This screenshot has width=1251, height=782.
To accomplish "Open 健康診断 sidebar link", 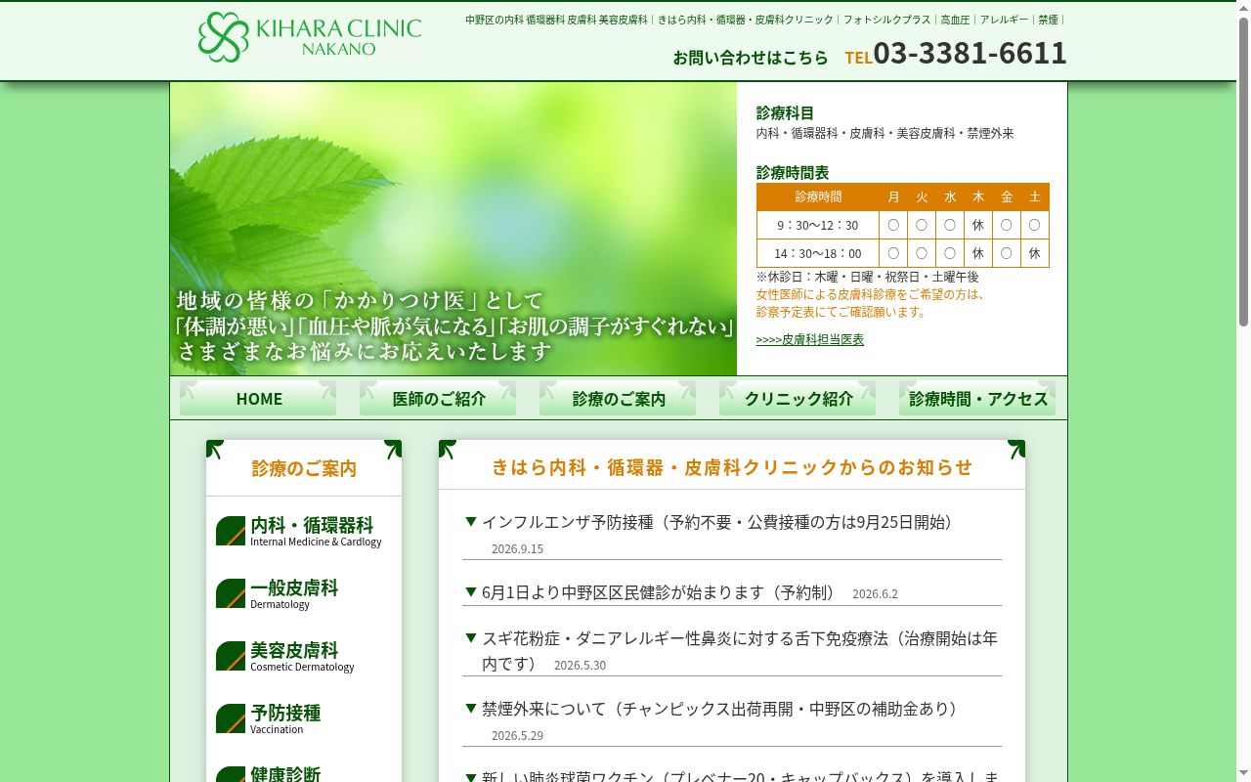I will (x=285, y=774).
